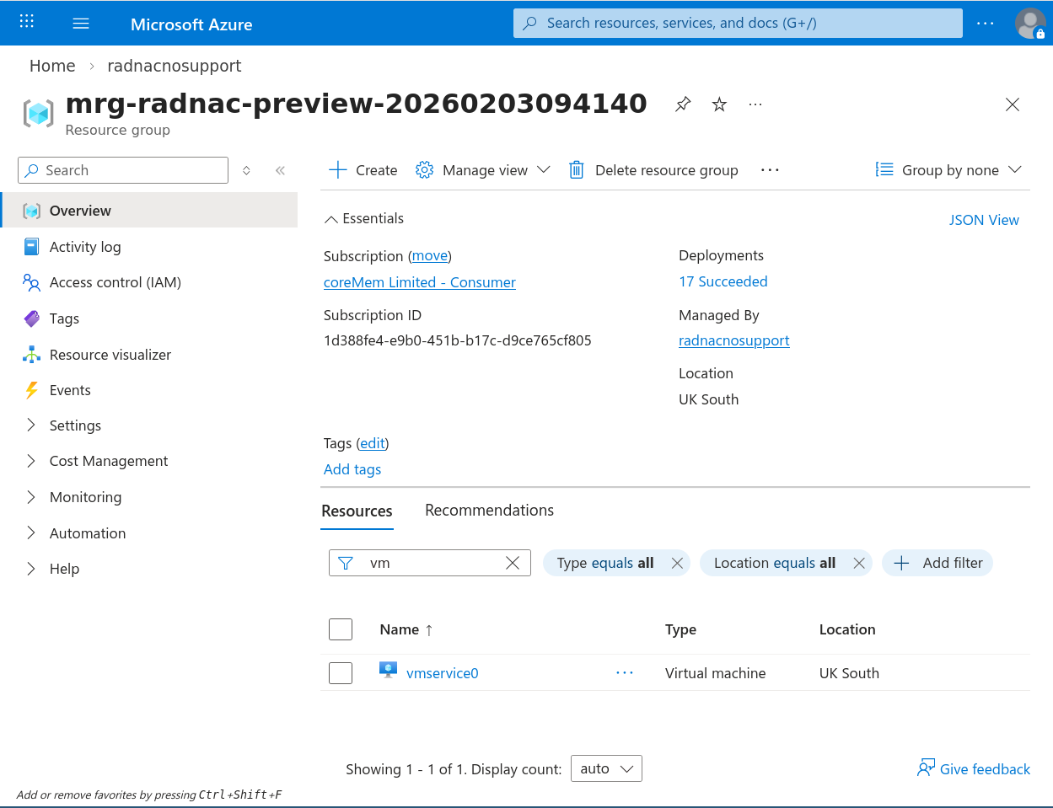Screen dimensions: 1053x808
Task: Expand the Cost Management section
Action: (31, 461)
